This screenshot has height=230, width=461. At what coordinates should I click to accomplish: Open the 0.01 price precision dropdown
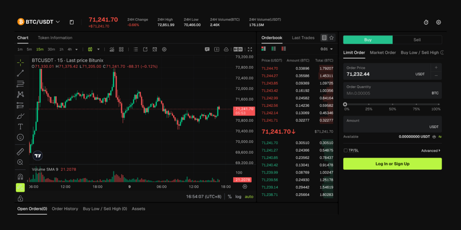[x=327, y=49]
